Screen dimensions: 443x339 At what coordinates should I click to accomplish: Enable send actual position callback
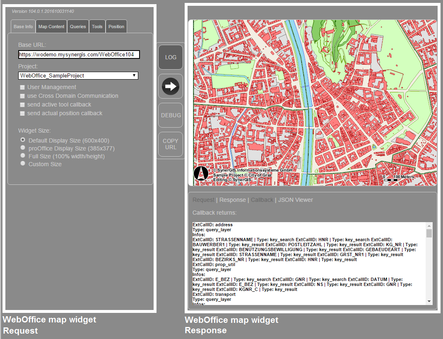(x=22, y=113)
